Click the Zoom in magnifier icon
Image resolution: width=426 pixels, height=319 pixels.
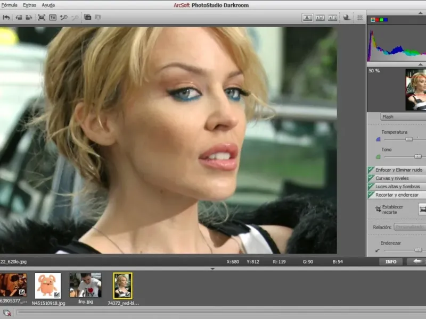pyautogui.click(x=64, y=18)
